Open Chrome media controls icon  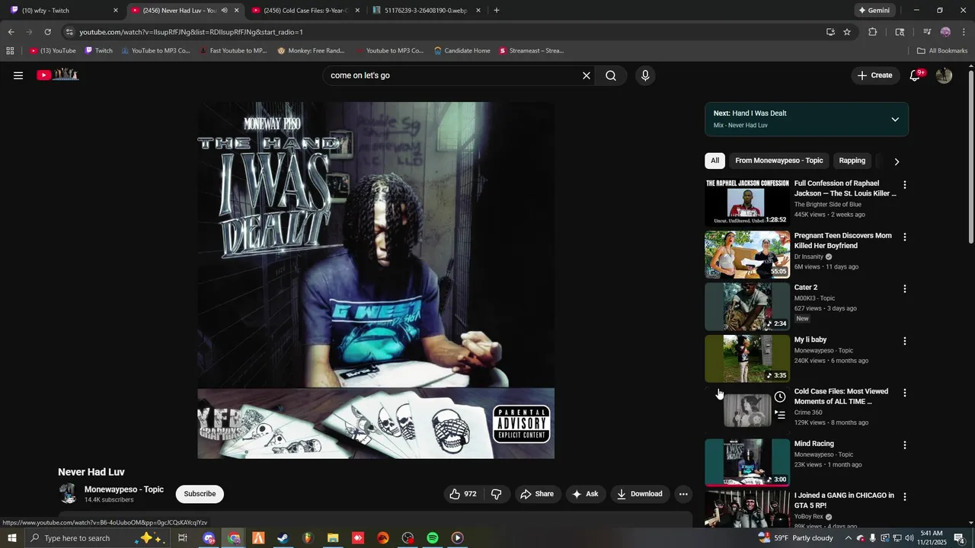[x=927, y=32]
